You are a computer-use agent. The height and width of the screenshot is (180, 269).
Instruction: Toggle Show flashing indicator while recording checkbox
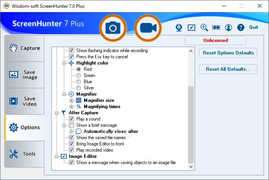pyautogui.click(x=71, y=51)
